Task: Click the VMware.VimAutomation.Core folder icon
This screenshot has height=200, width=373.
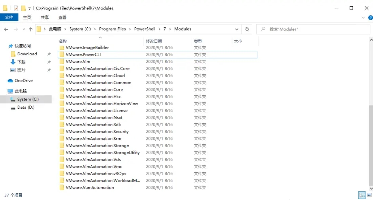Action: tap(62, 90)
